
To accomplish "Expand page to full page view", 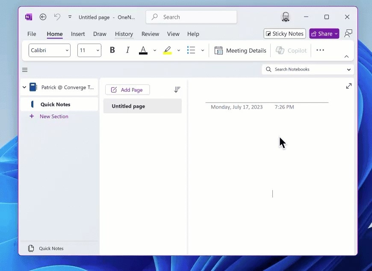I will click(x=349, y=86).
